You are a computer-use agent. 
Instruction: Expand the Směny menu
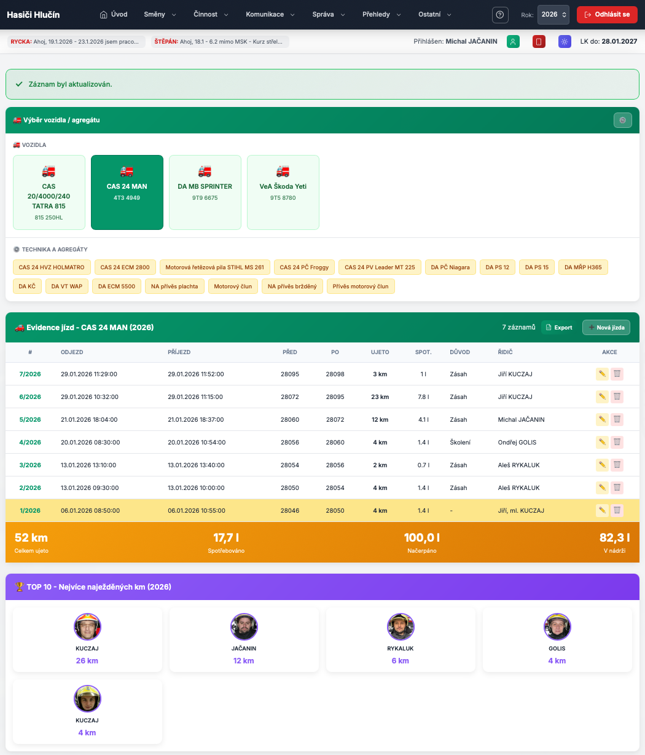tap(160, 15)
